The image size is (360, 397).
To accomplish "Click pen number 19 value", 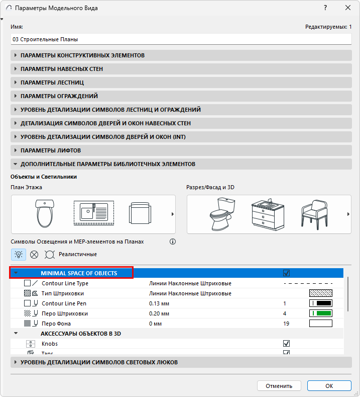I will (x=286, y=324).
